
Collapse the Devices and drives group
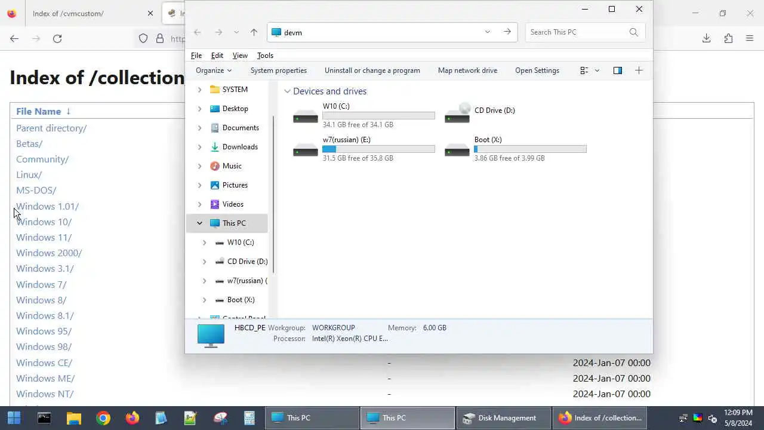pyautogui.click(x=288, y=91)
